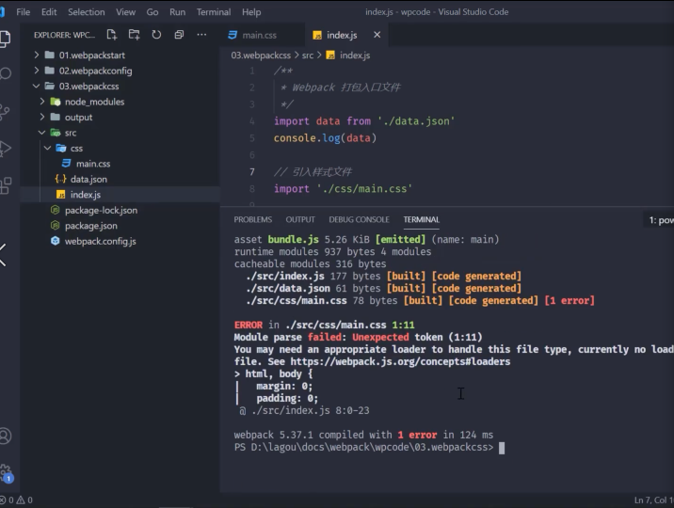Click the 03.webpackcss breadcrumb segment
674x508 pixels.
tap(261, 56)
